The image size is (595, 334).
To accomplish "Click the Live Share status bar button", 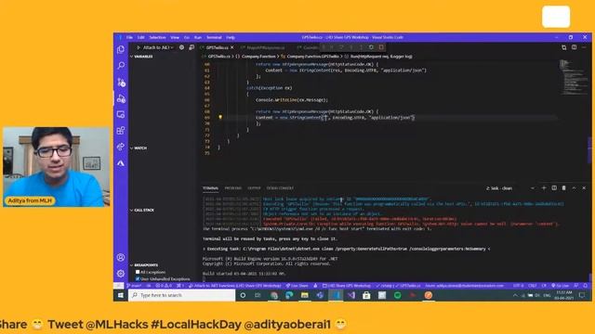I will pyautogui.click(x=297, y=286).
